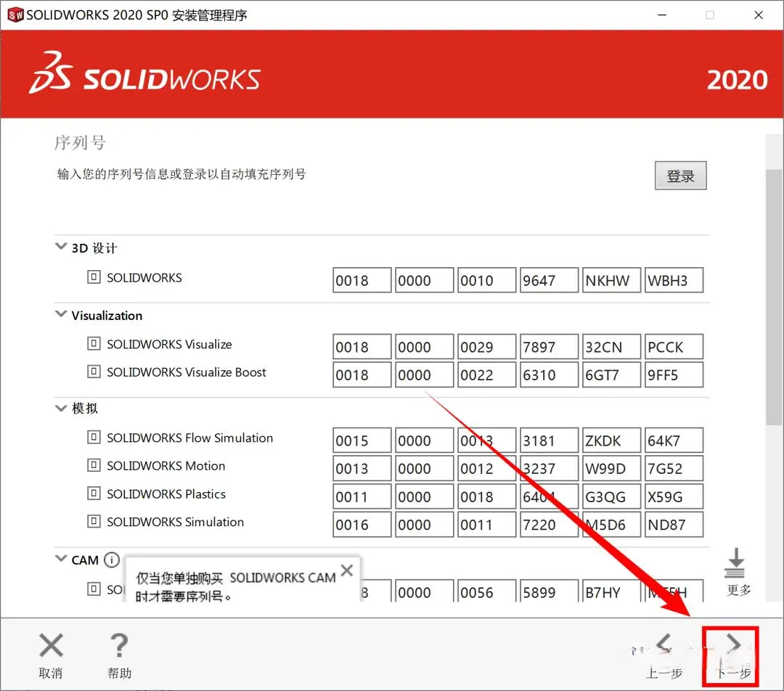
Task: Click SOLIDWORKS serial field NKHW
Action: 611,280
